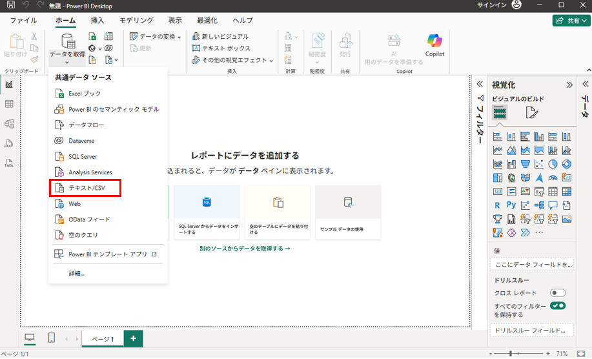Screen dimensions: 592x359
Task: Select the Power Automate visual
Action: click(x=525, y=232)
